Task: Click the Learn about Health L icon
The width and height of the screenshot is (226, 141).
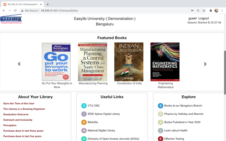Action: coord(160,131)
